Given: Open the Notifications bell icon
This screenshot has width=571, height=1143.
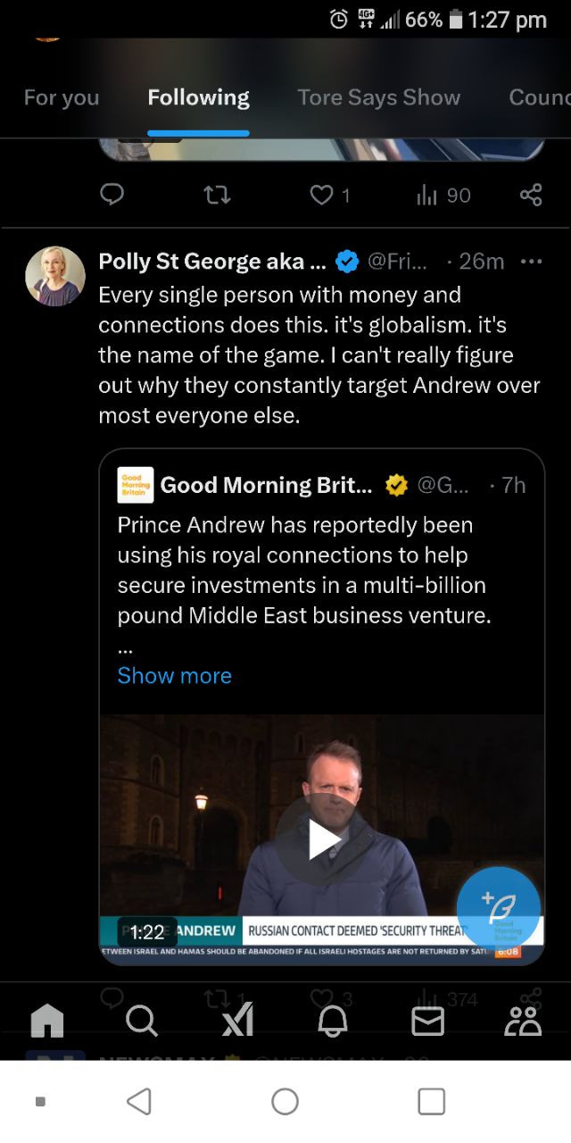Looking at the screenshot, I should [333, 1020].
